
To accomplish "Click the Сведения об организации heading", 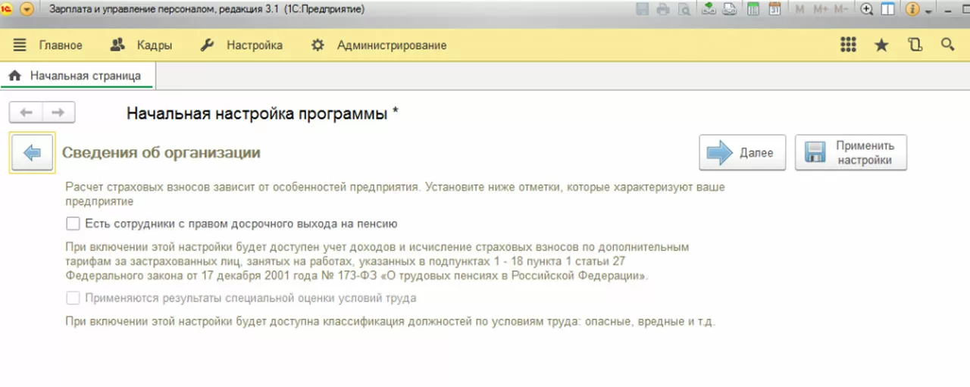I will pyautogui.click(x=161, y=152).
